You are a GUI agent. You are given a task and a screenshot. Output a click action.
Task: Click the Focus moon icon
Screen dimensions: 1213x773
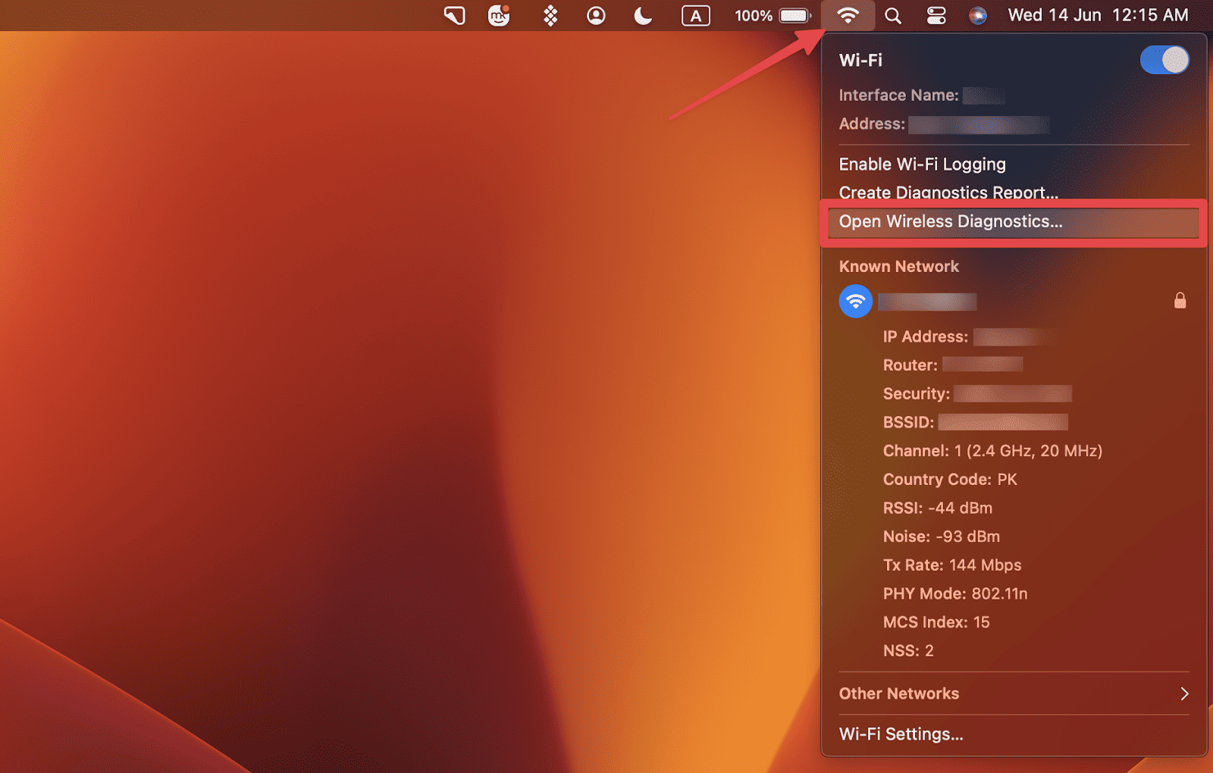point(643,16)
